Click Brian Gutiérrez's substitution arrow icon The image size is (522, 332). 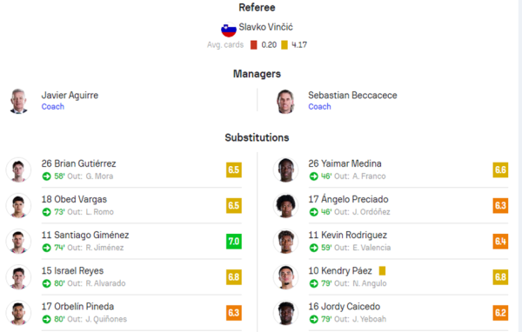[47, 176]
